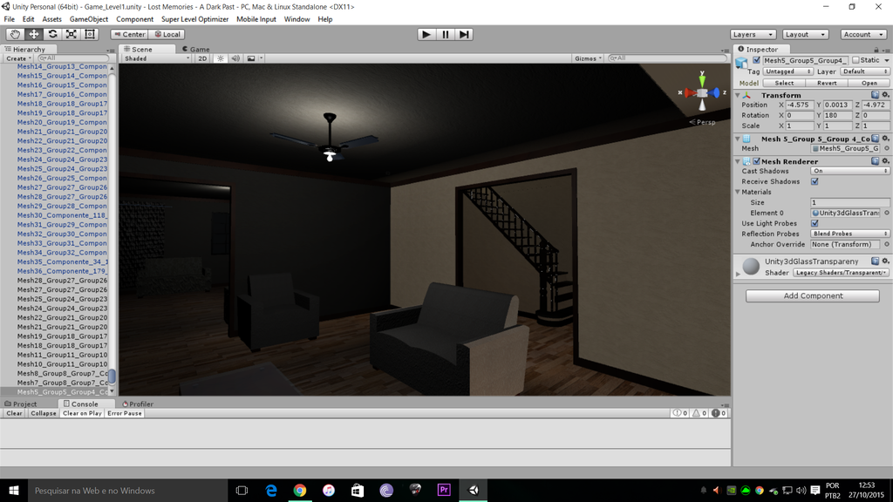The image size is (893, 502).
Task: Click the console Clear button
Action: [x=14, y=414]
